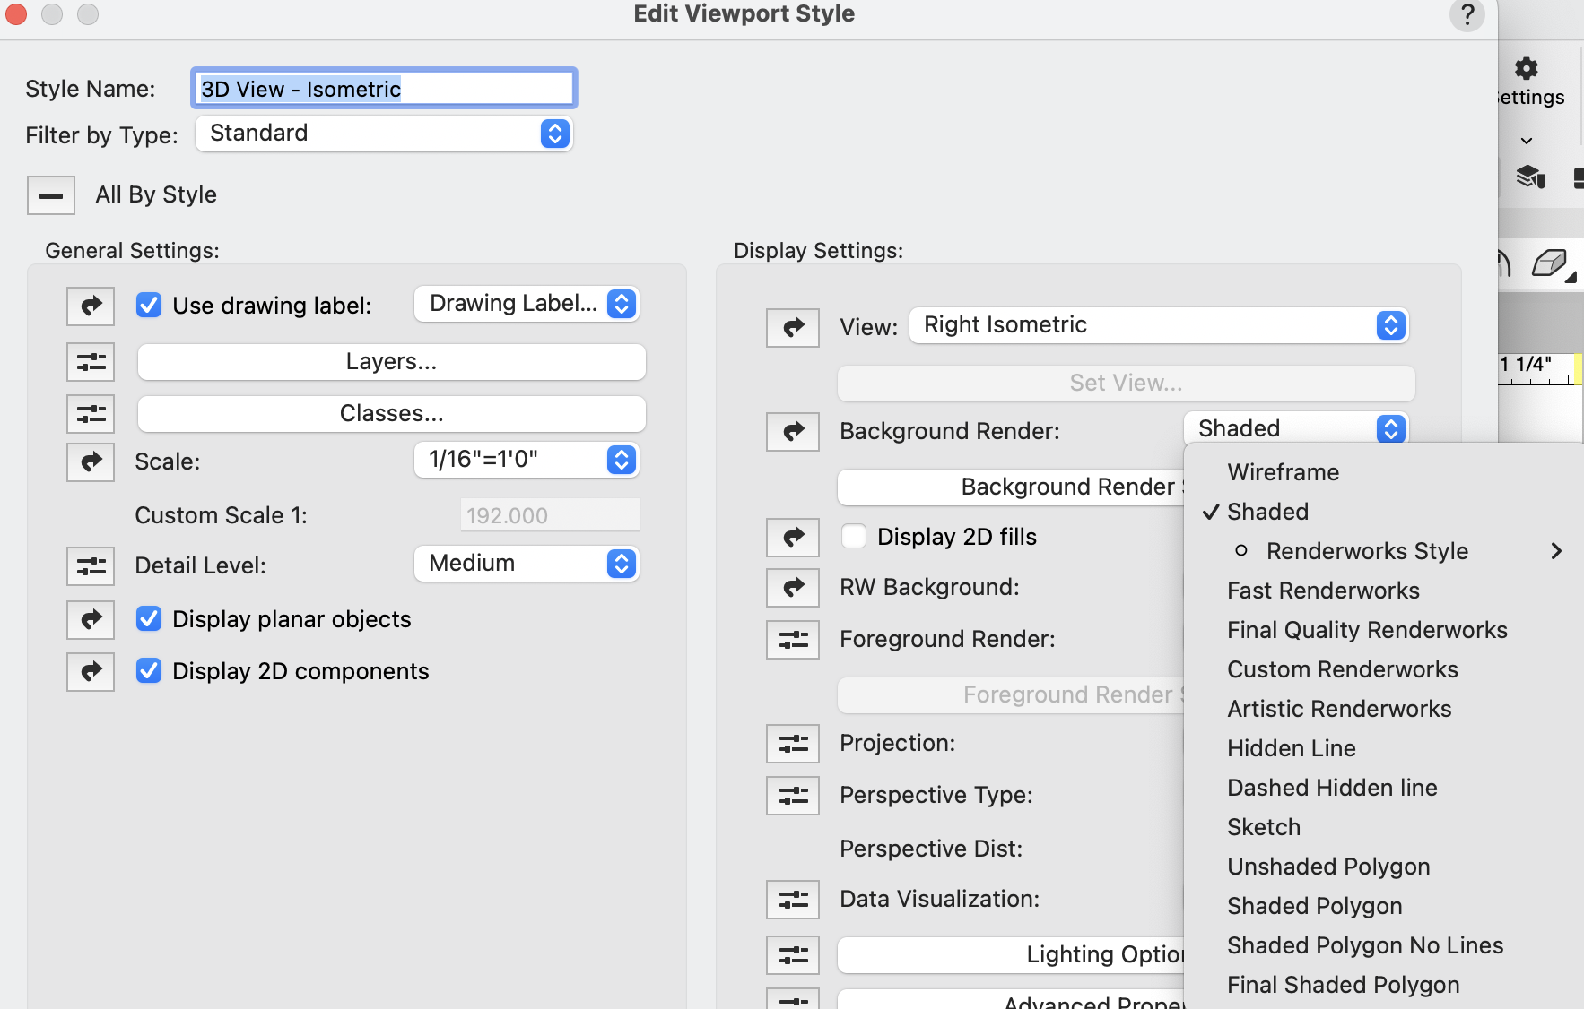
Task: Click the sliders icon beside Detail Level
Action: coord(90,565)
